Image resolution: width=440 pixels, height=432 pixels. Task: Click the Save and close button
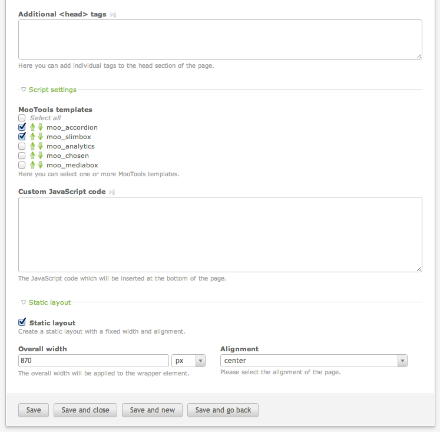coord(85,410)
